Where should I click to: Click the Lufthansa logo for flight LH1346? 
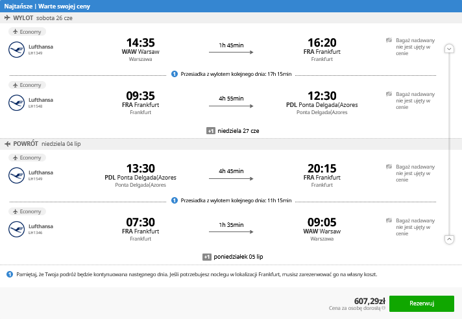pos(16,230)
